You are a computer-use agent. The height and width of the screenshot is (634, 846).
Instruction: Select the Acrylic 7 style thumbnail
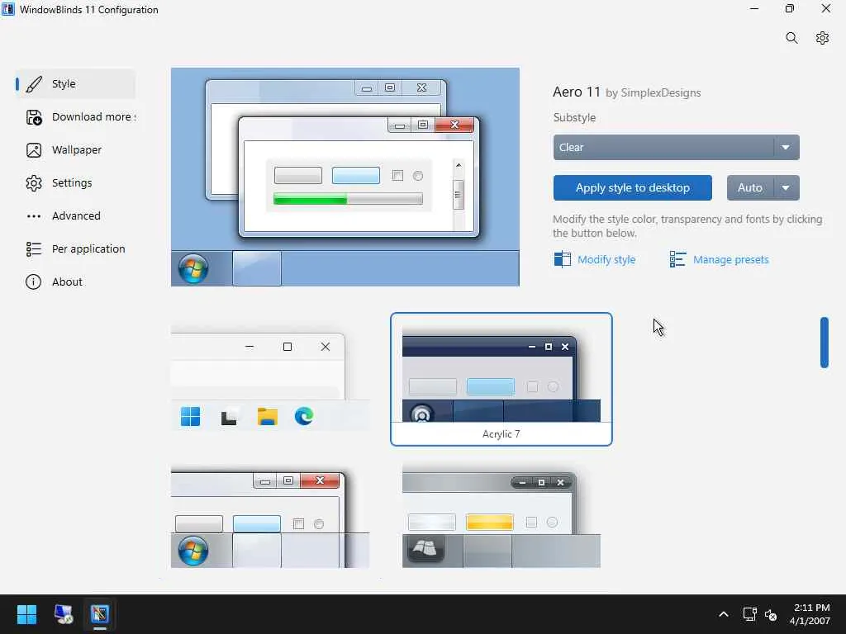click(501, 379)
